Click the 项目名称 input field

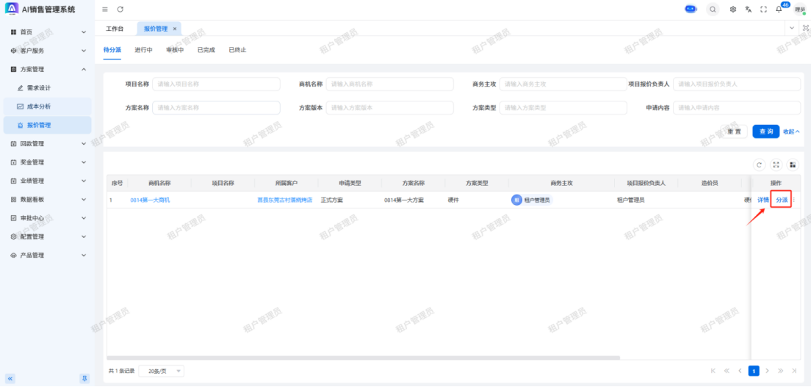click(216, 84)
